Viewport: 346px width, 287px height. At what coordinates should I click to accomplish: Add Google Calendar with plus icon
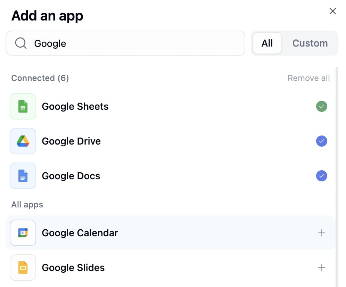click(321, 233)
